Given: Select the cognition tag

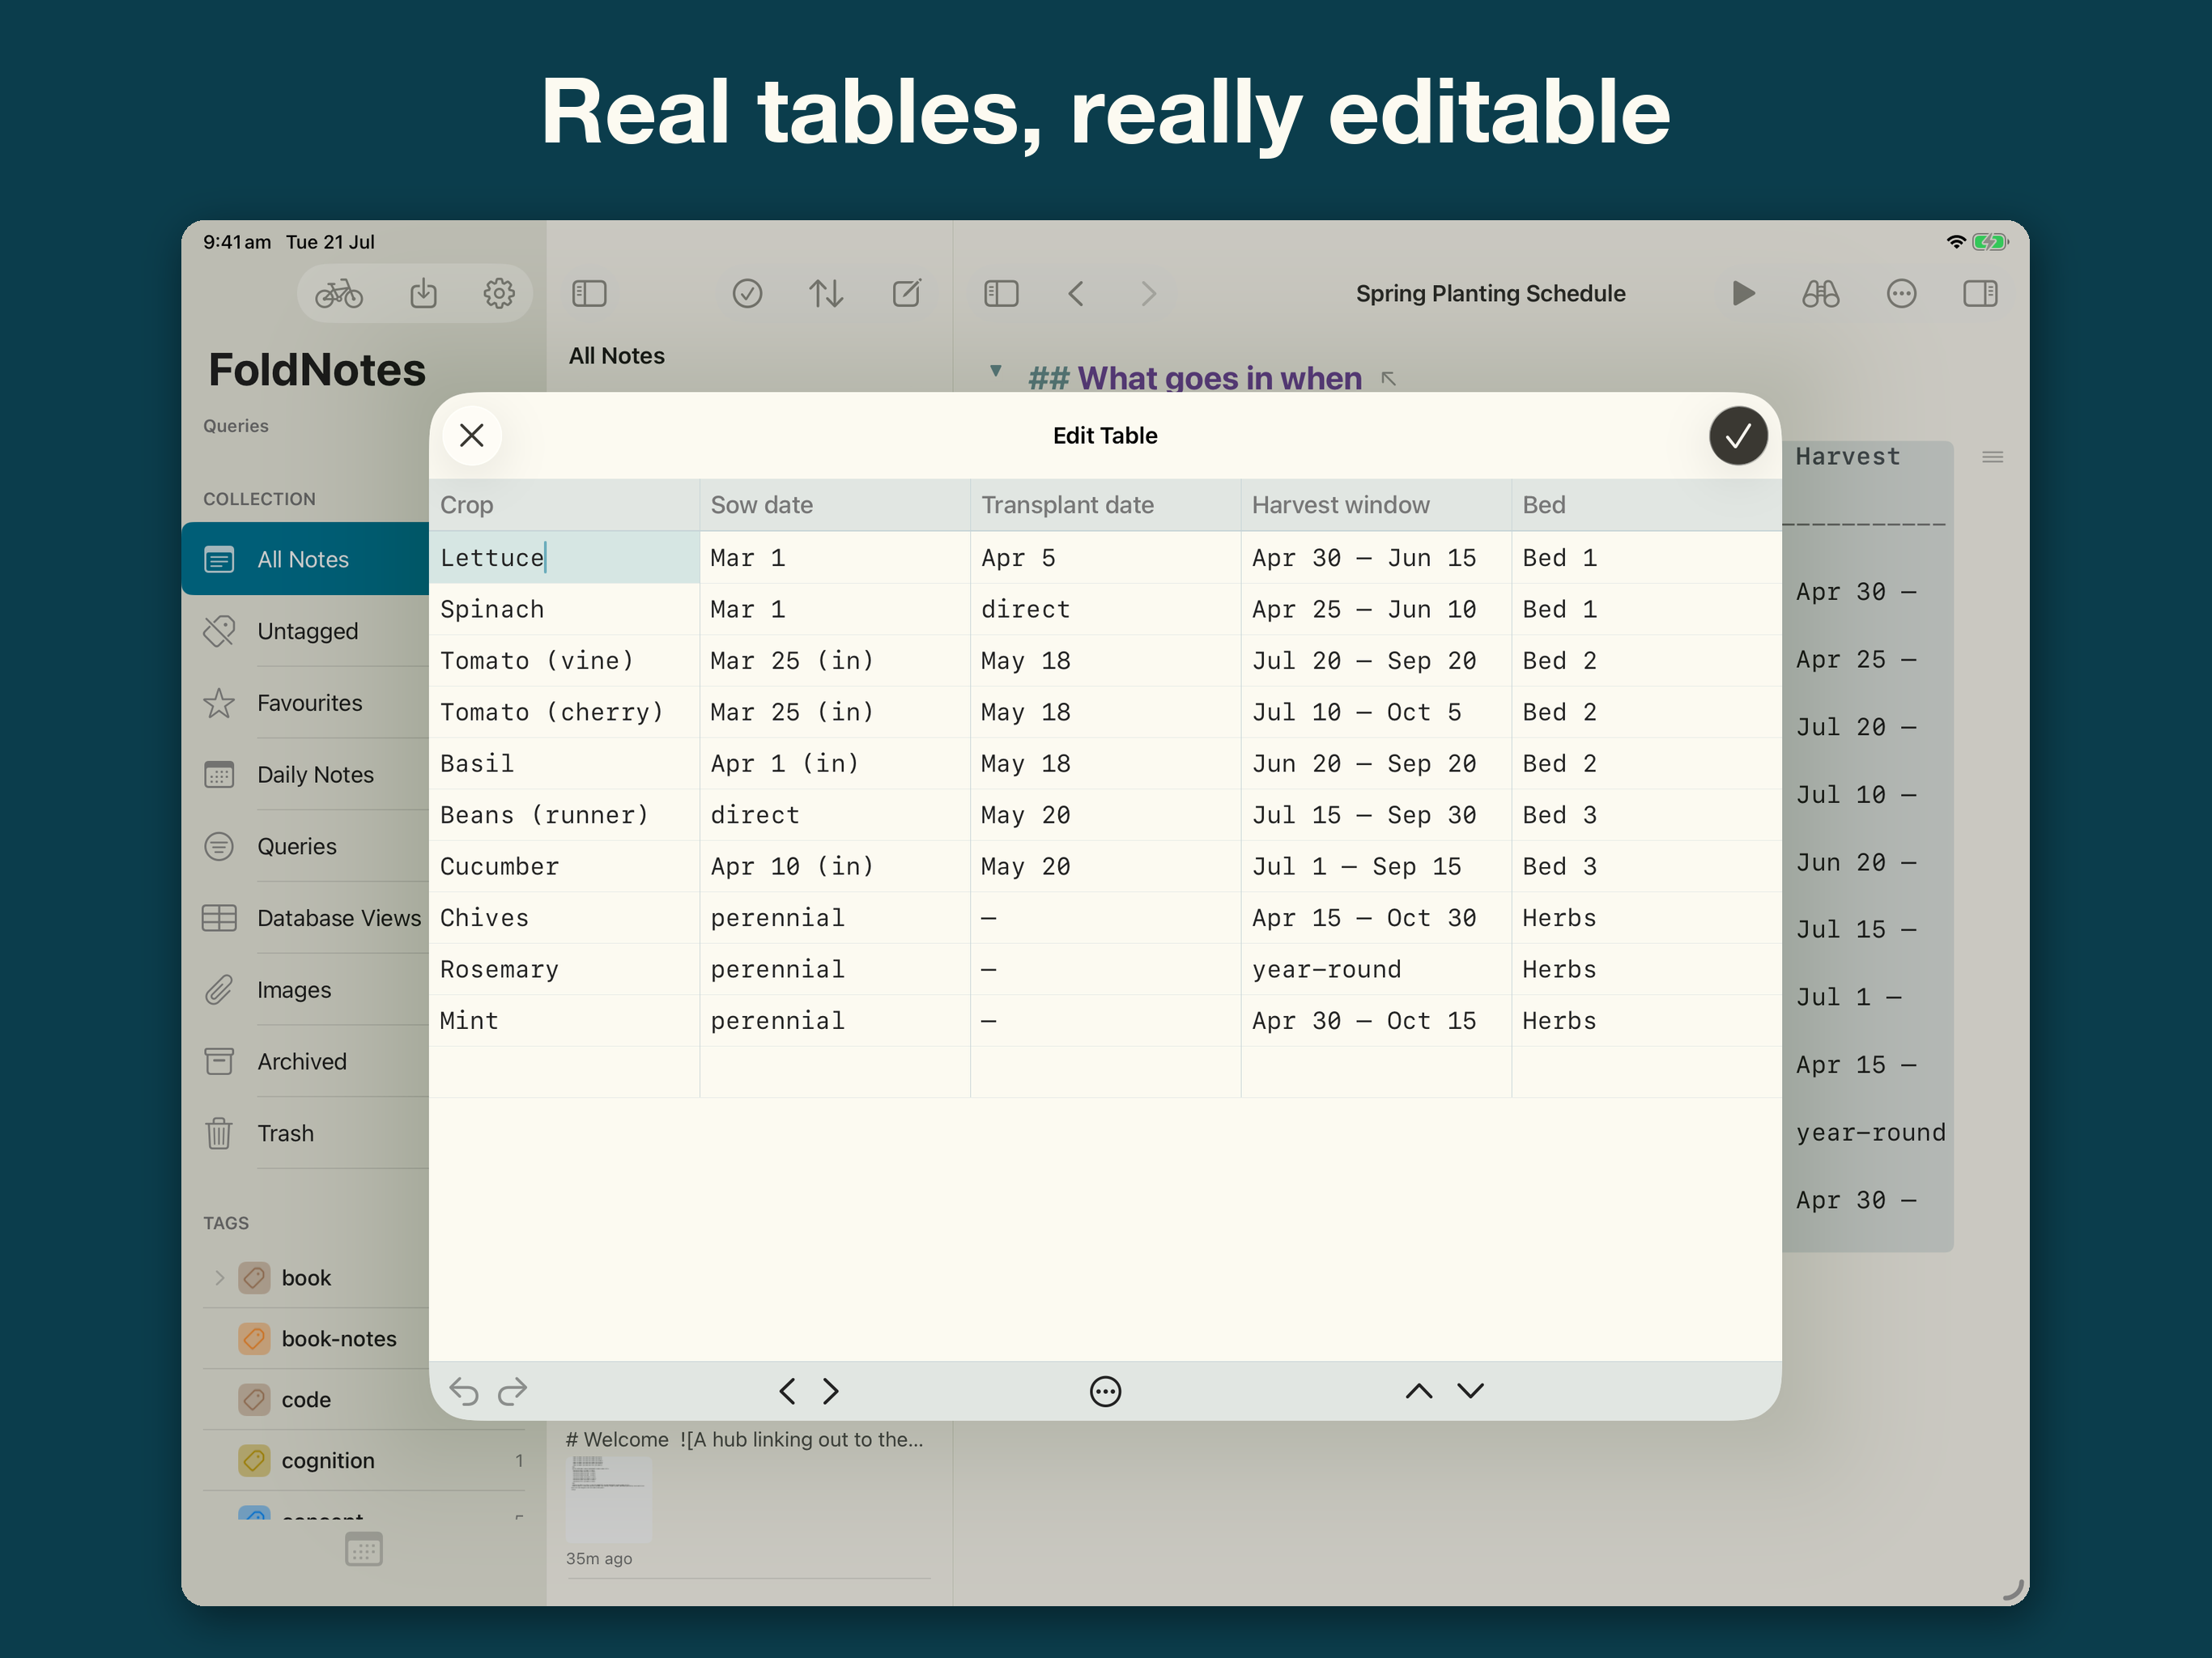Looking at the screenshot, I should tap(366, 1461).
